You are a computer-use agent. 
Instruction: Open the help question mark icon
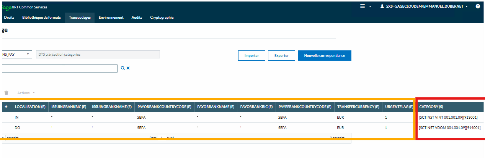(x=478, y=6)
